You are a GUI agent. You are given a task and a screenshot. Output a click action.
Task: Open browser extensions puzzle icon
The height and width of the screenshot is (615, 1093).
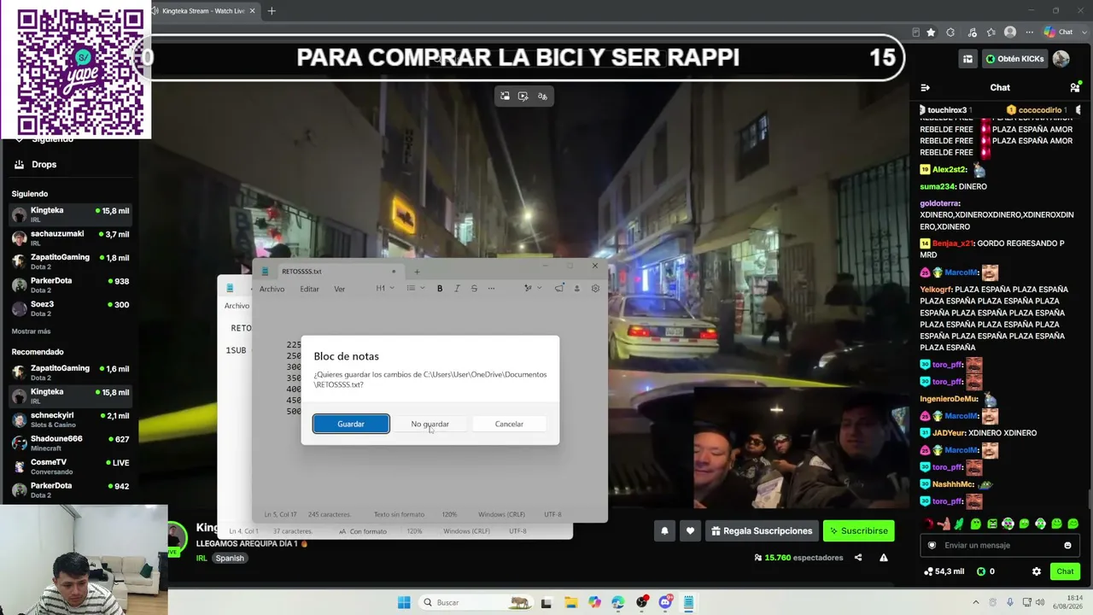click(950, 32)
